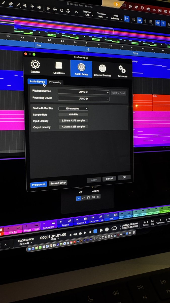Open the microphone icon in macOS menu bar
The height and width of the screenshot is (303, 170).
[117, 4]
